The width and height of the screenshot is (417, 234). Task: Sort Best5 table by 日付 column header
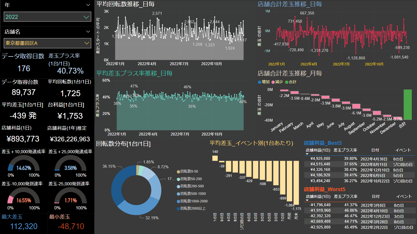[x=375, y=150]
